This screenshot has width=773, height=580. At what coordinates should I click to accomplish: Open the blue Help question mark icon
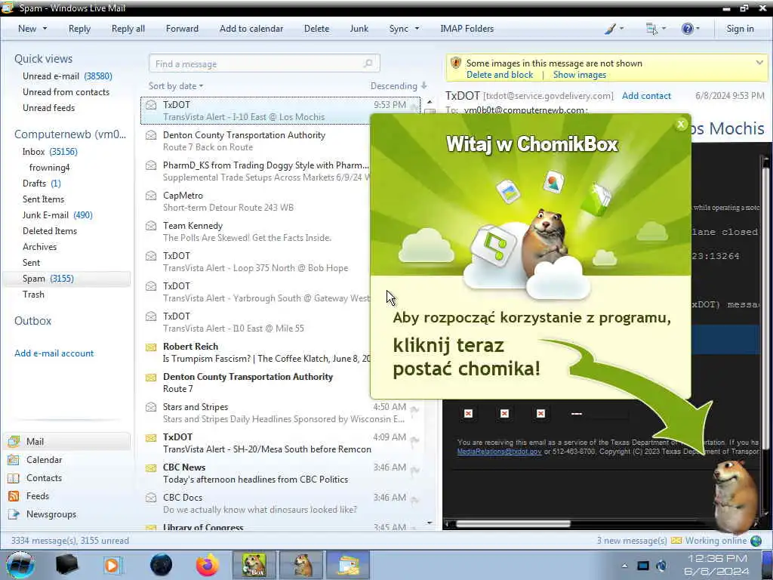(x=687, y=29)
